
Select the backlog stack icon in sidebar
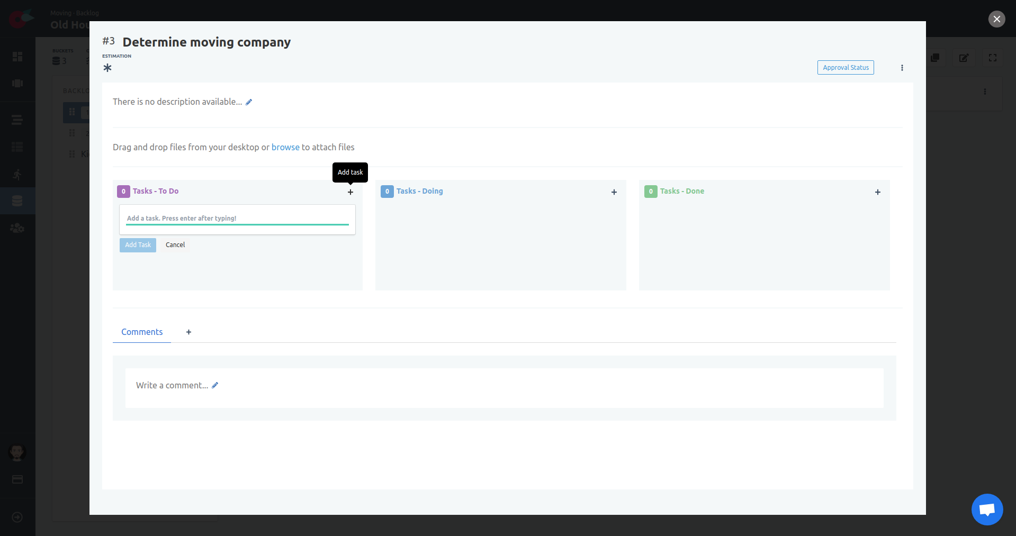tap(17, 201)
